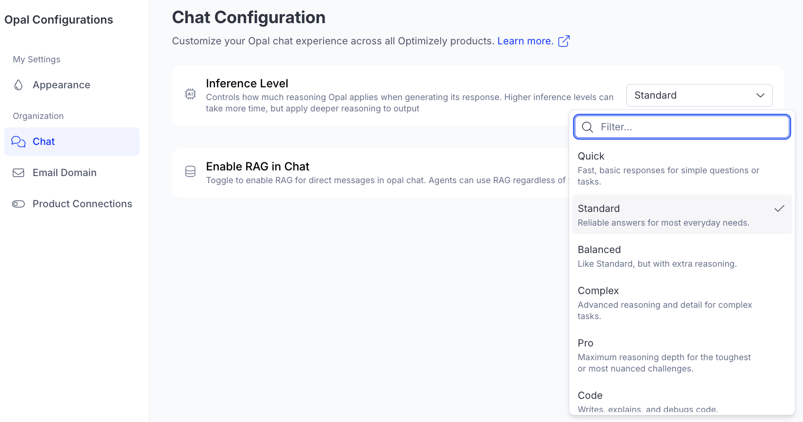Click the Appearance droplet icon
This screenshot has height=422, width=803.
pos(18,85)
